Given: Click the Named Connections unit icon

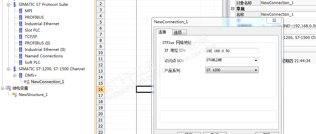Looking at the screenshot, I should (x=21, y=56).
